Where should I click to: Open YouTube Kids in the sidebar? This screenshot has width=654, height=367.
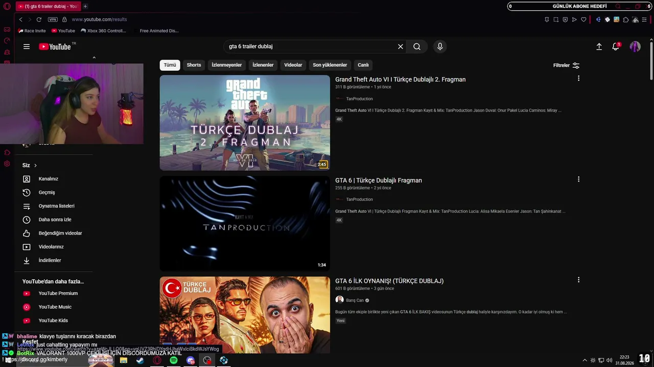[x=54, y=321]
